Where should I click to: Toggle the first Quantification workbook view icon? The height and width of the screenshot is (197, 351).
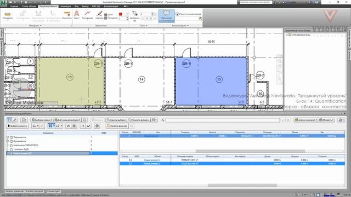point(9,120)
